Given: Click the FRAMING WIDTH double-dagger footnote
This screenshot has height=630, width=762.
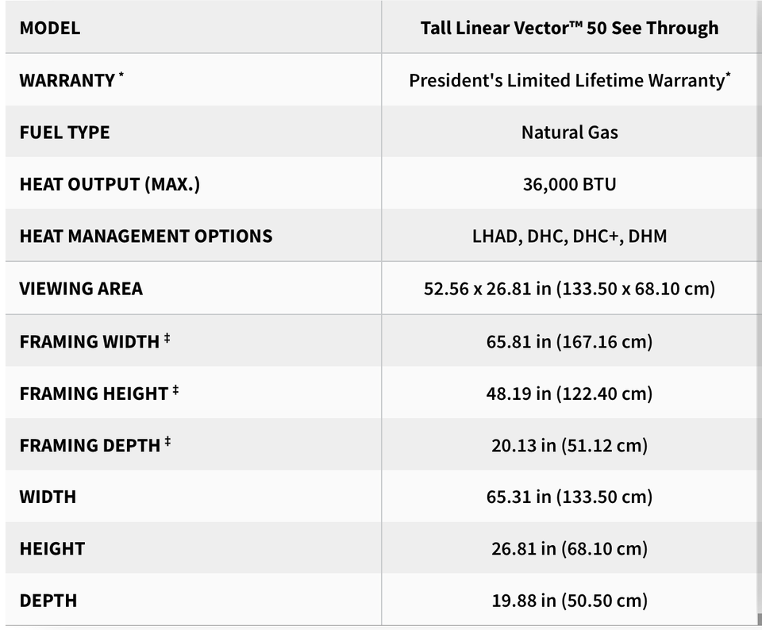Looking at the screenshot, I should click(x=167, y=338).
